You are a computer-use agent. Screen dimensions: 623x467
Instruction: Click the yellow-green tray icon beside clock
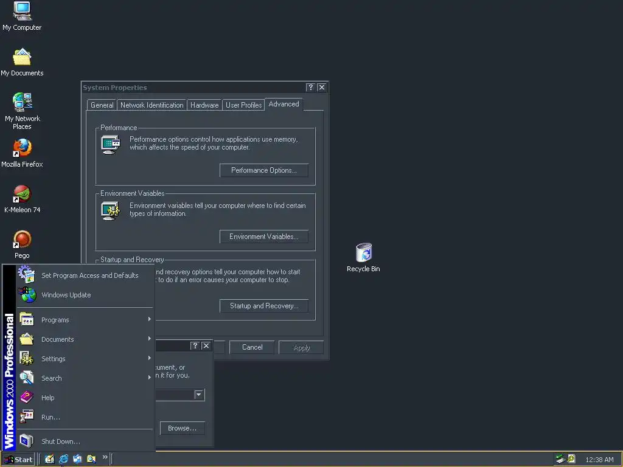click(x=571, y=458)
